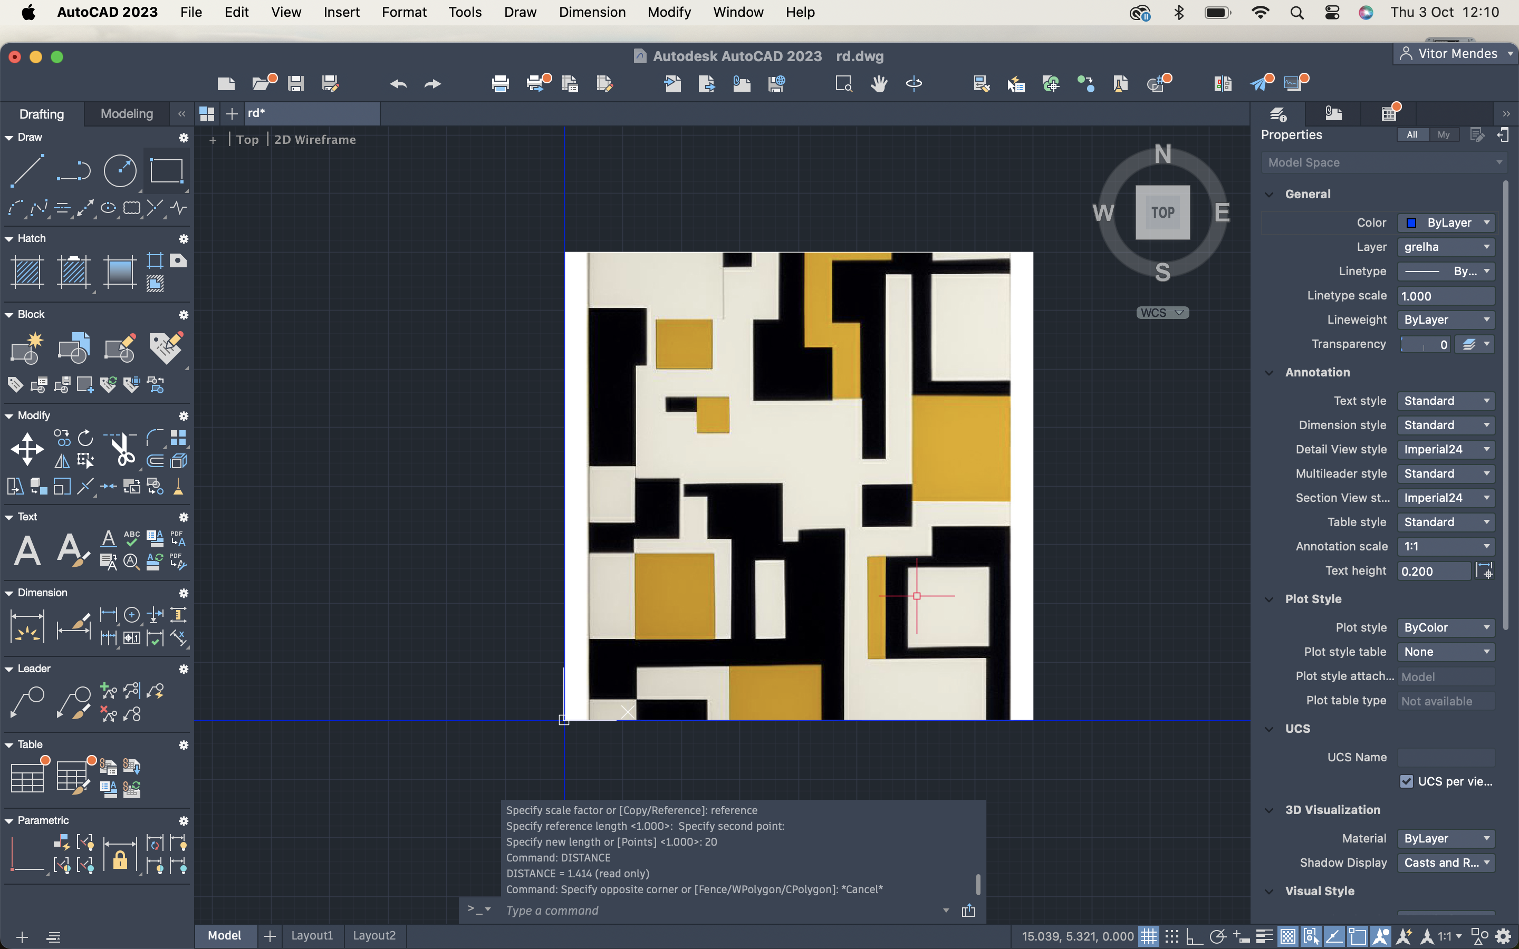
Task: Toggle Dynamic Input in status bar
Action: point(1241,936)
